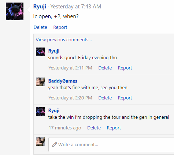Screen dimensions: 174x155
Task: Delete the 'sounds good, Friday evening' comment
Action: [105, 68]
